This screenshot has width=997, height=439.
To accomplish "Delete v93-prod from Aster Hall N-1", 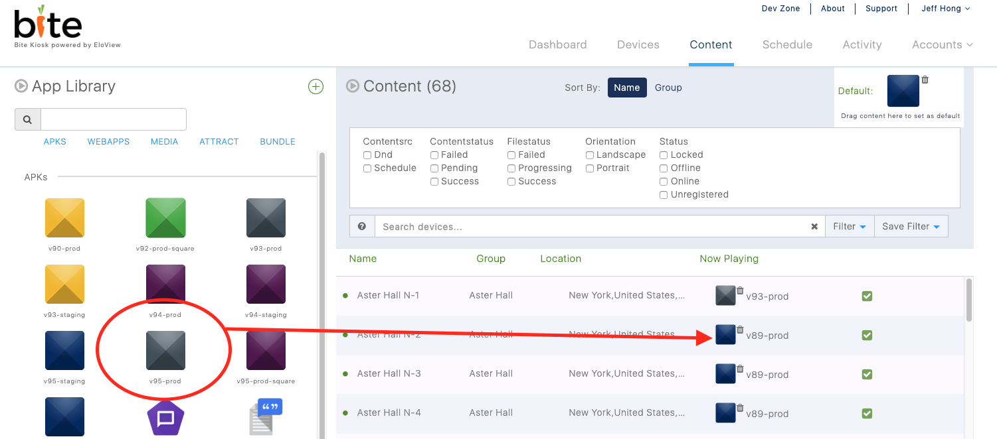I will [740, 290].
